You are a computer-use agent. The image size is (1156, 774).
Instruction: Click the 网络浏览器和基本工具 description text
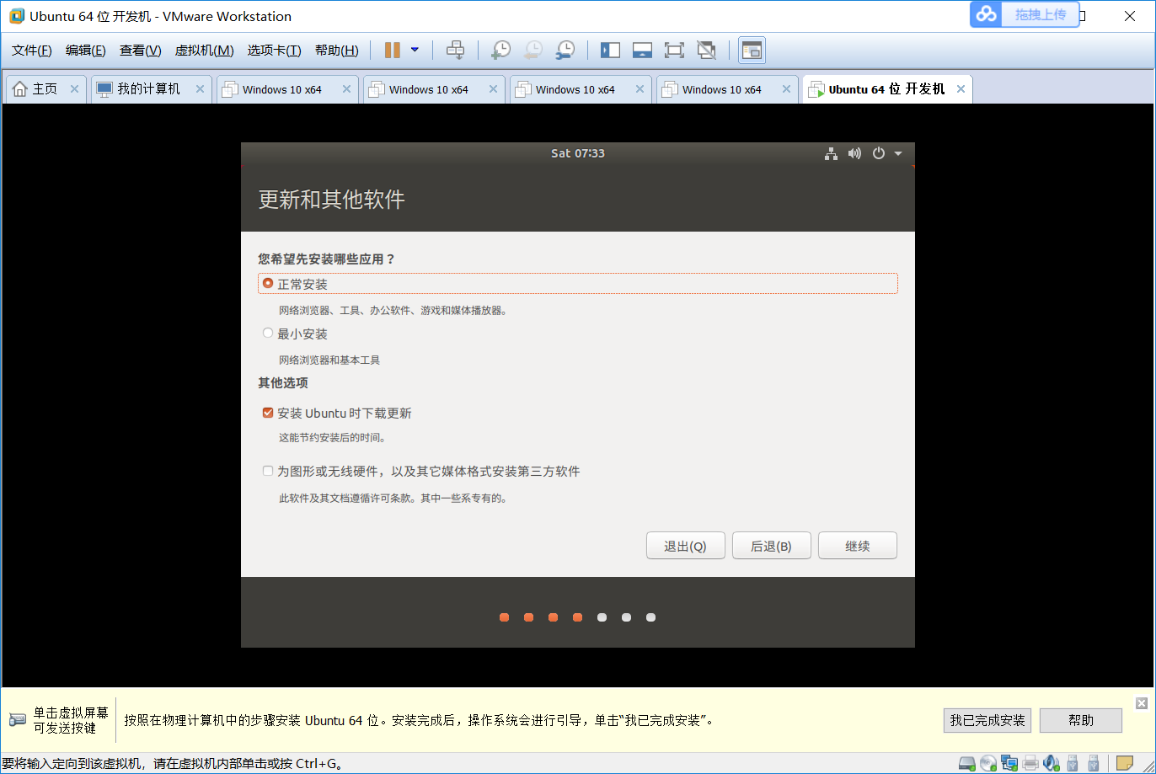[329, 360]
